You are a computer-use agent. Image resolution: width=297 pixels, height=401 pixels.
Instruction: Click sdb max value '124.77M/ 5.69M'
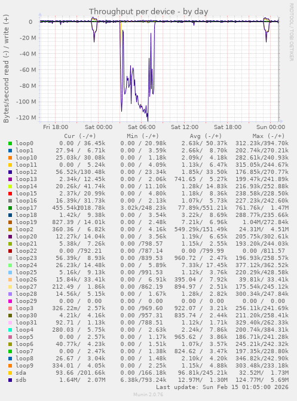tap(262, 379)
